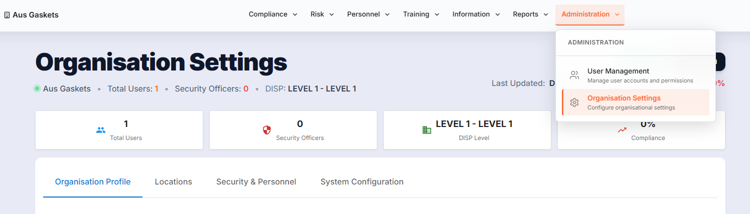Collapse the Administration menu
The width and height of the screenshot is (750, 214).
coord(590,14)
